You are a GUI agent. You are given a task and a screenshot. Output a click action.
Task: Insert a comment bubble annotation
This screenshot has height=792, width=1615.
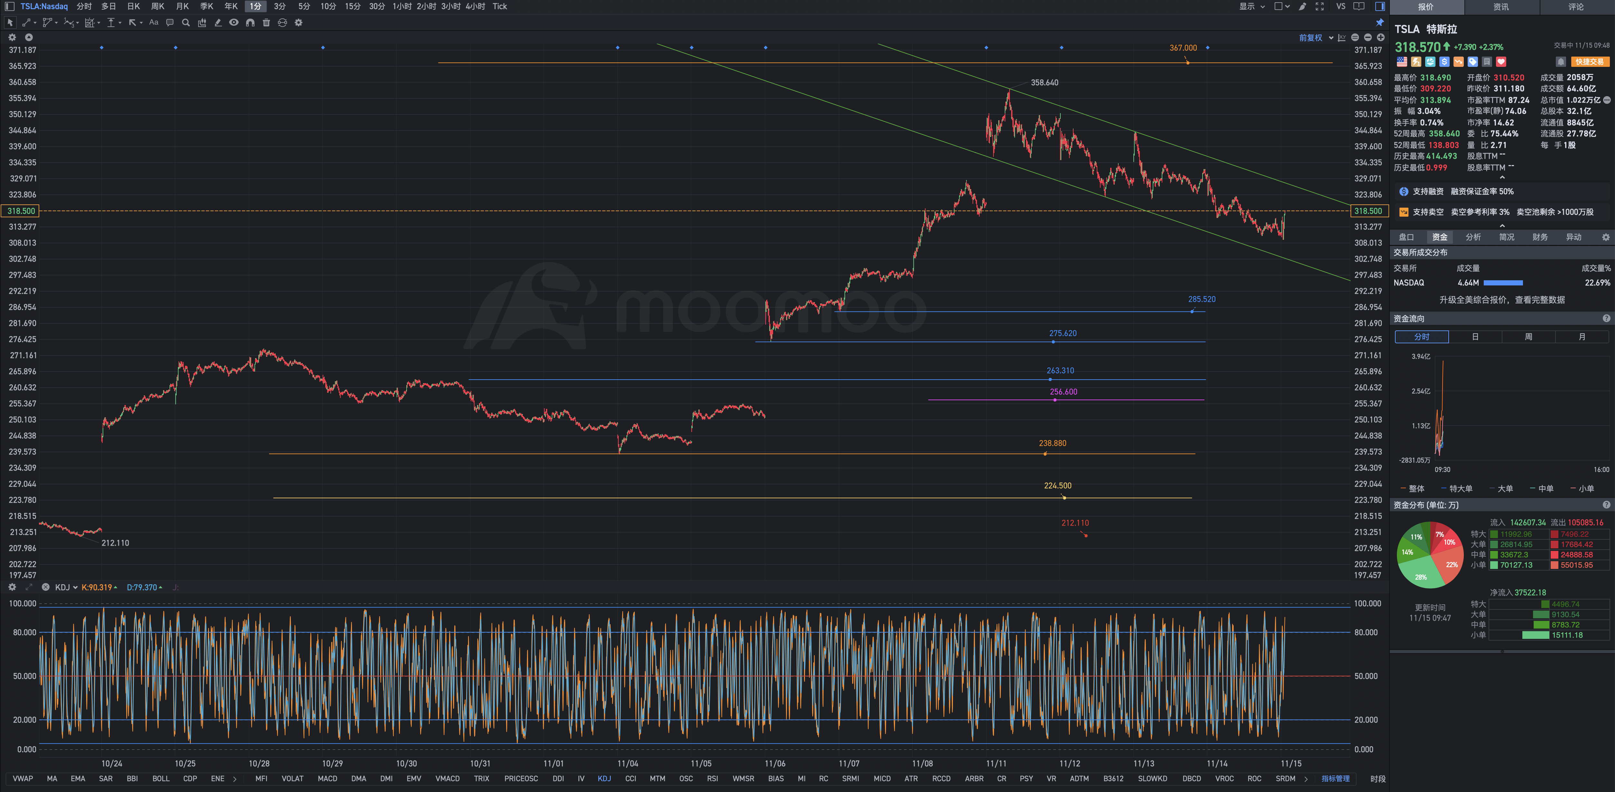(169, 22)
